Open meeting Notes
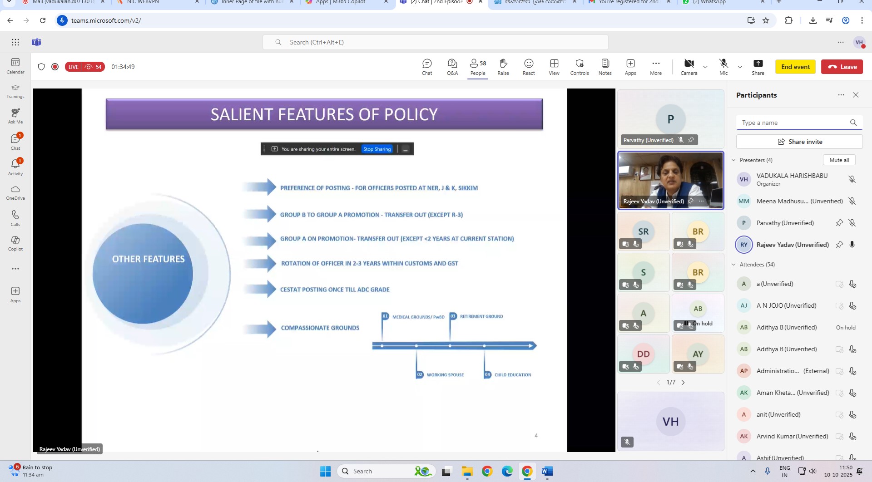Screen dimensions: 872x482 click(604, 67)
